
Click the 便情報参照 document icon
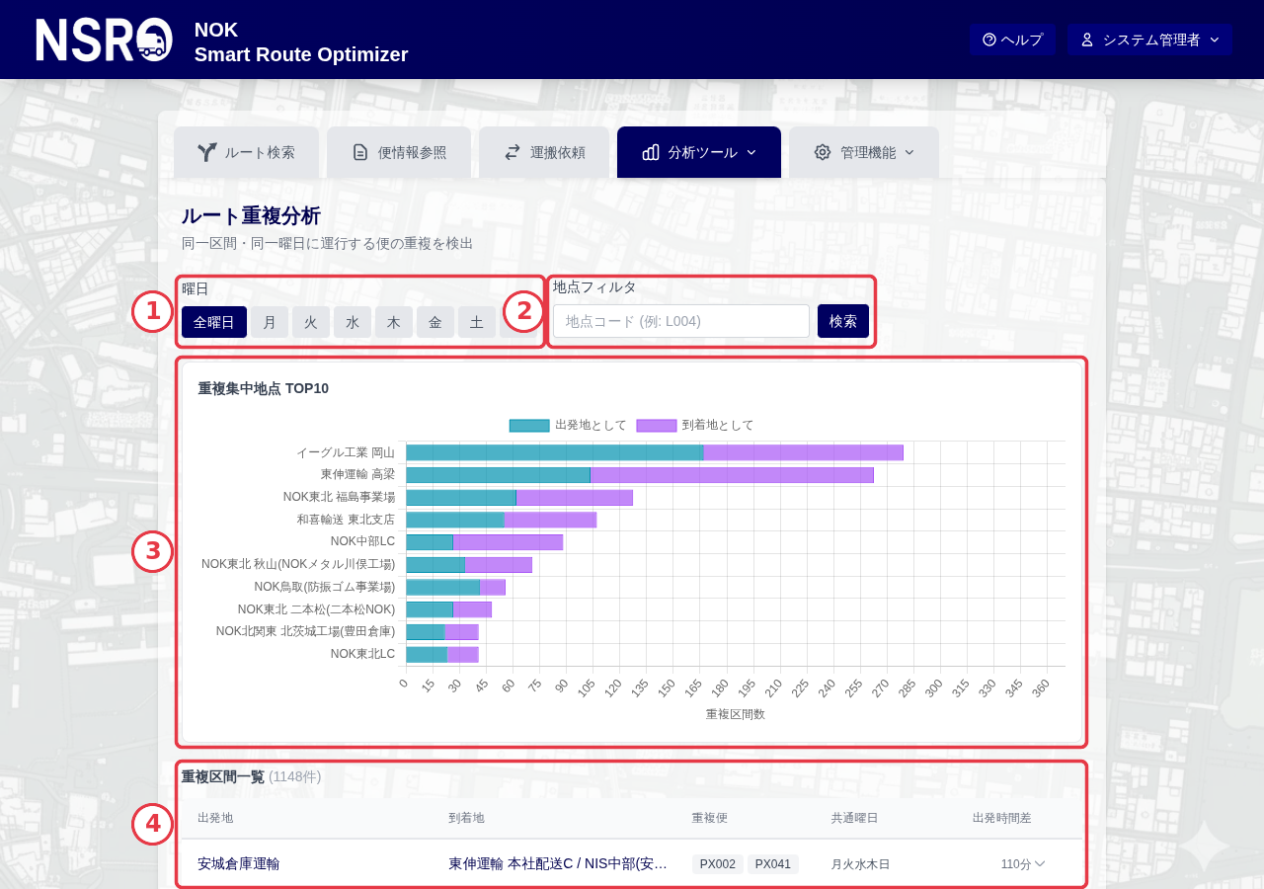click(360, 152)
